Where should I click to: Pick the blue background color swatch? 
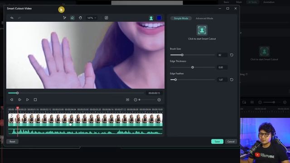coord(159,18)
